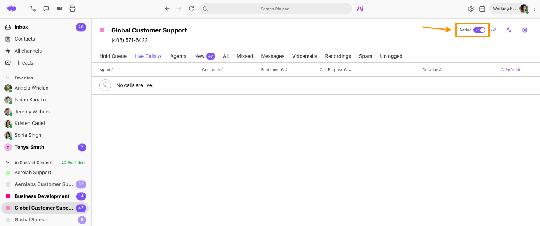The height and width of the screenshot is (226, 540).
Task: Open the live activity pulse icon
Action: (x=509, y=30)
